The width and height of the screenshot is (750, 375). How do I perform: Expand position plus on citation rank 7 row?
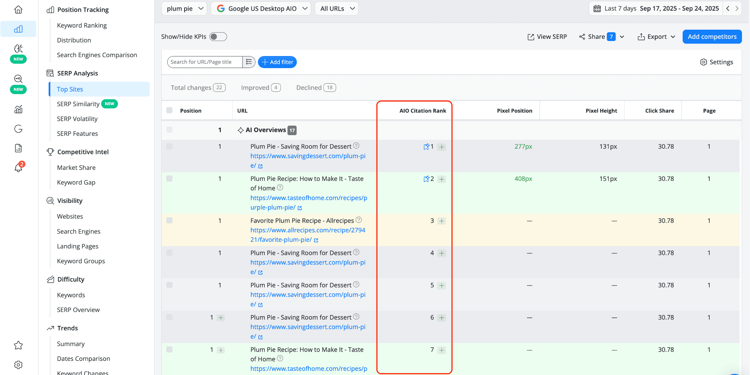pyautogui.click(x=221, y=350)
